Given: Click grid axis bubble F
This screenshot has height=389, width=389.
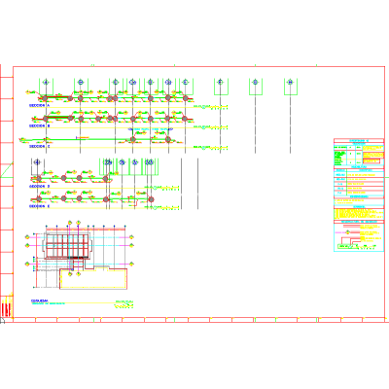Looking at the screenshot, I should click(x=221, y=83).
